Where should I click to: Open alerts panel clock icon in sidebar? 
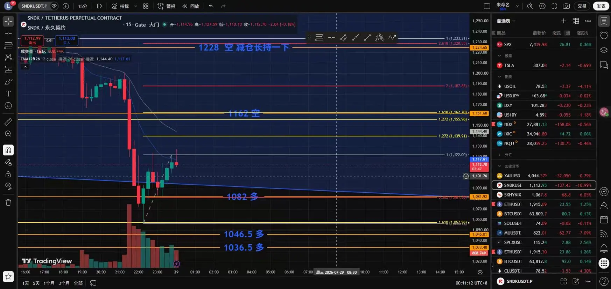(x=604, y=35)
